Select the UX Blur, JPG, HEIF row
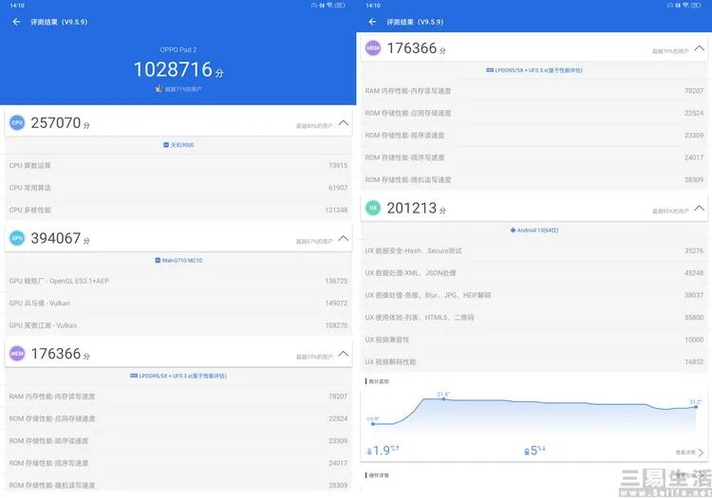Viewport: 712px width, 498px height. tap(534, 295)
